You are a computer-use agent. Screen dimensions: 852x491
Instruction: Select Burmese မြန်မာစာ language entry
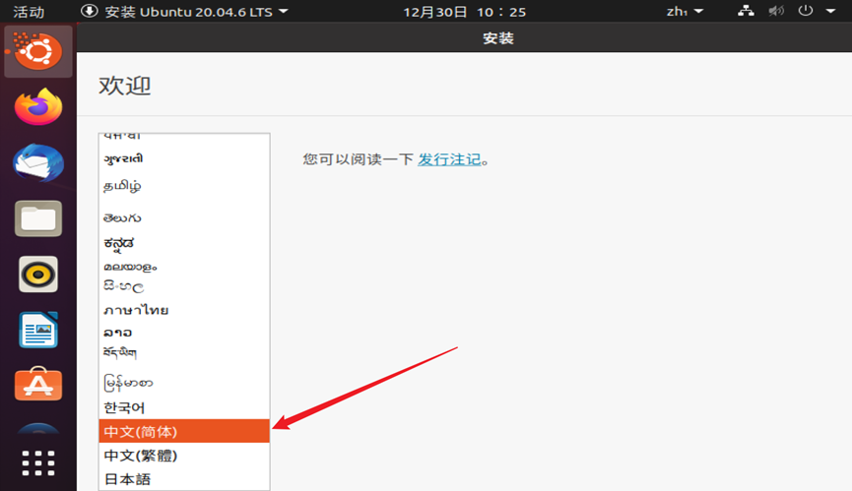coord(184,383)
